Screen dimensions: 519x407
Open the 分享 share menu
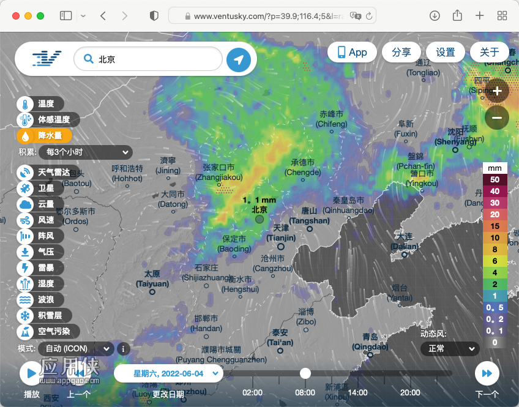click(x=401, y=52)
